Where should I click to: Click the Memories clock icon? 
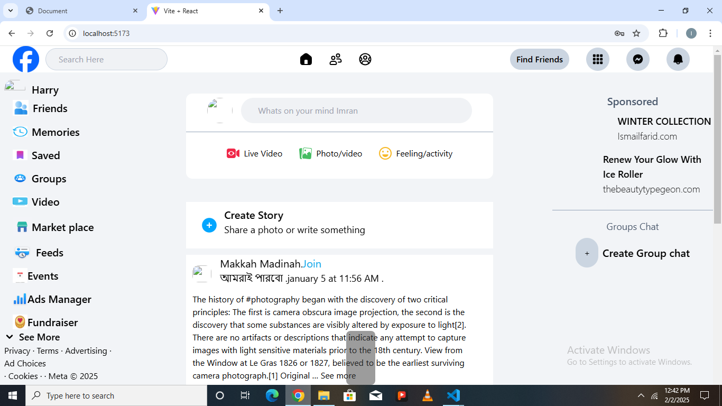[20, 132]
